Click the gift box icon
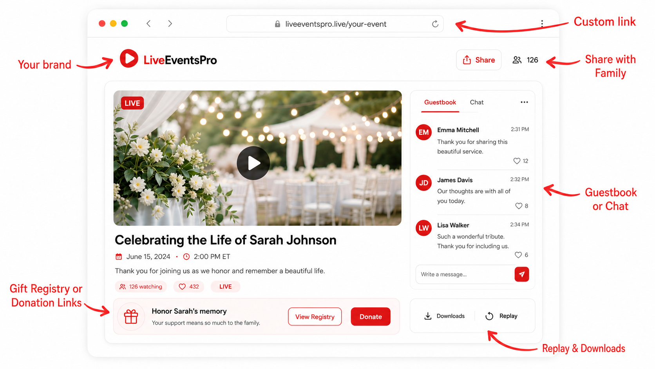Viewport: 655px width, 369px height. point(131,316)
